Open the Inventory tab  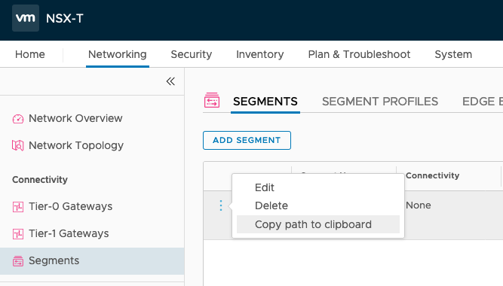coord(260,54)
